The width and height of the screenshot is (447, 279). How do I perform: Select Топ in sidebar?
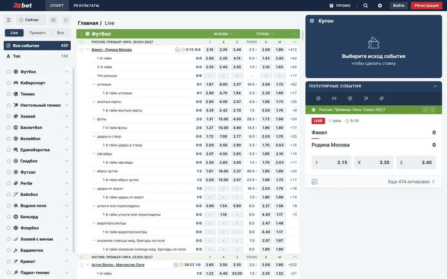37,56
